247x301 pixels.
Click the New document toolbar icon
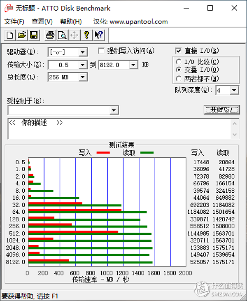(x=10, y=35)
